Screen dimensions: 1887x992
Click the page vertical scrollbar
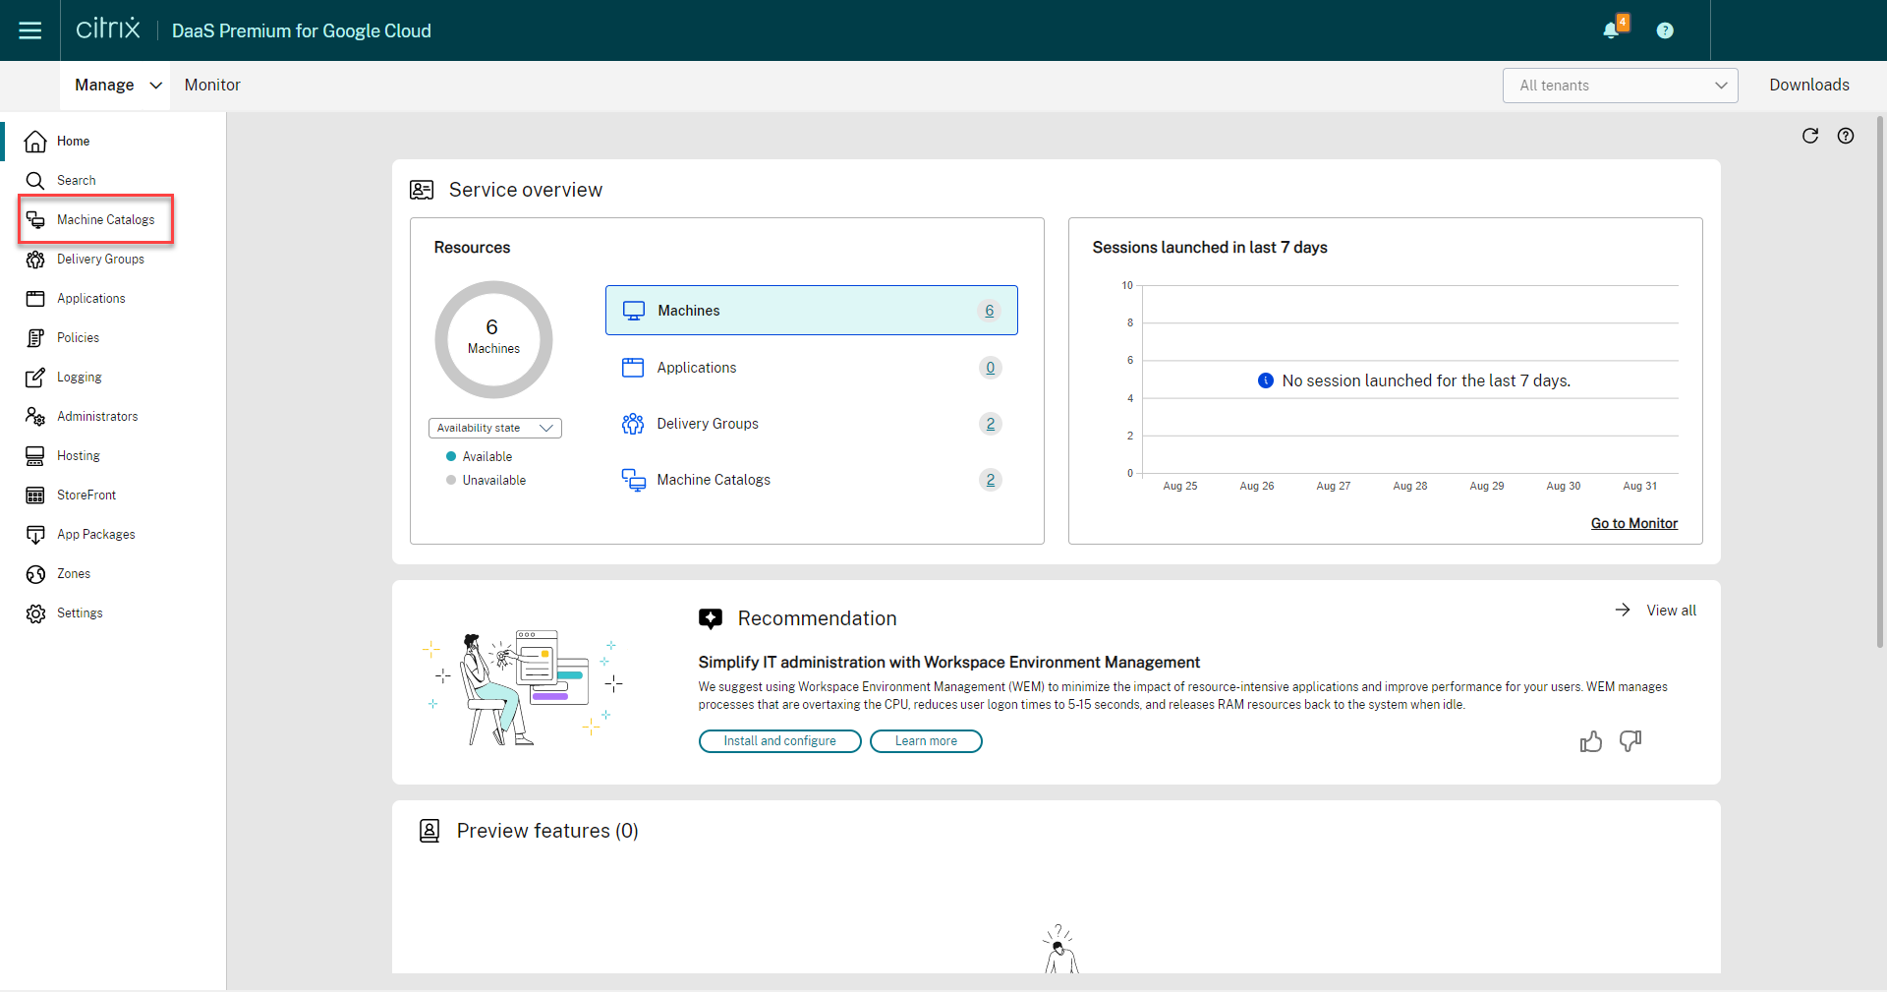point(1880,383)
